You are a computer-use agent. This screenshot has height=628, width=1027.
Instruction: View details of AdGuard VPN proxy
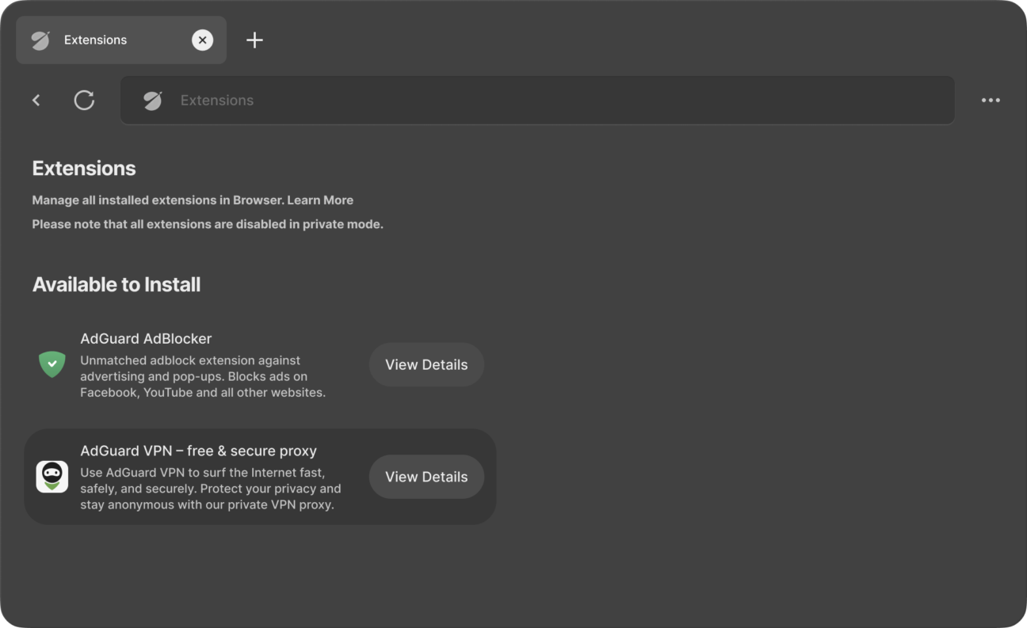coord(426,476)
